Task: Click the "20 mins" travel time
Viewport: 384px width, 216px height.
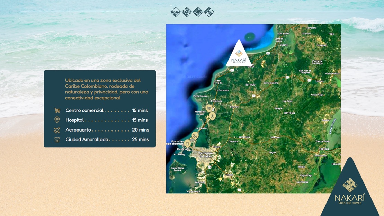Action: point(141,130)
